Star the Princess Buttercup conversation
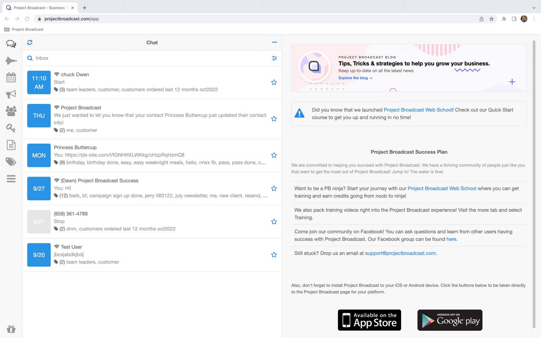This screenshot has height=338, width=541. pyautogui.click(x=274, y=155)
